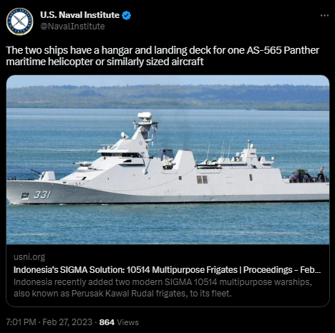Viewport: 335px width, 333px height.
Task: Click the usni.org domain label
Action: click(x=29, y=257)
